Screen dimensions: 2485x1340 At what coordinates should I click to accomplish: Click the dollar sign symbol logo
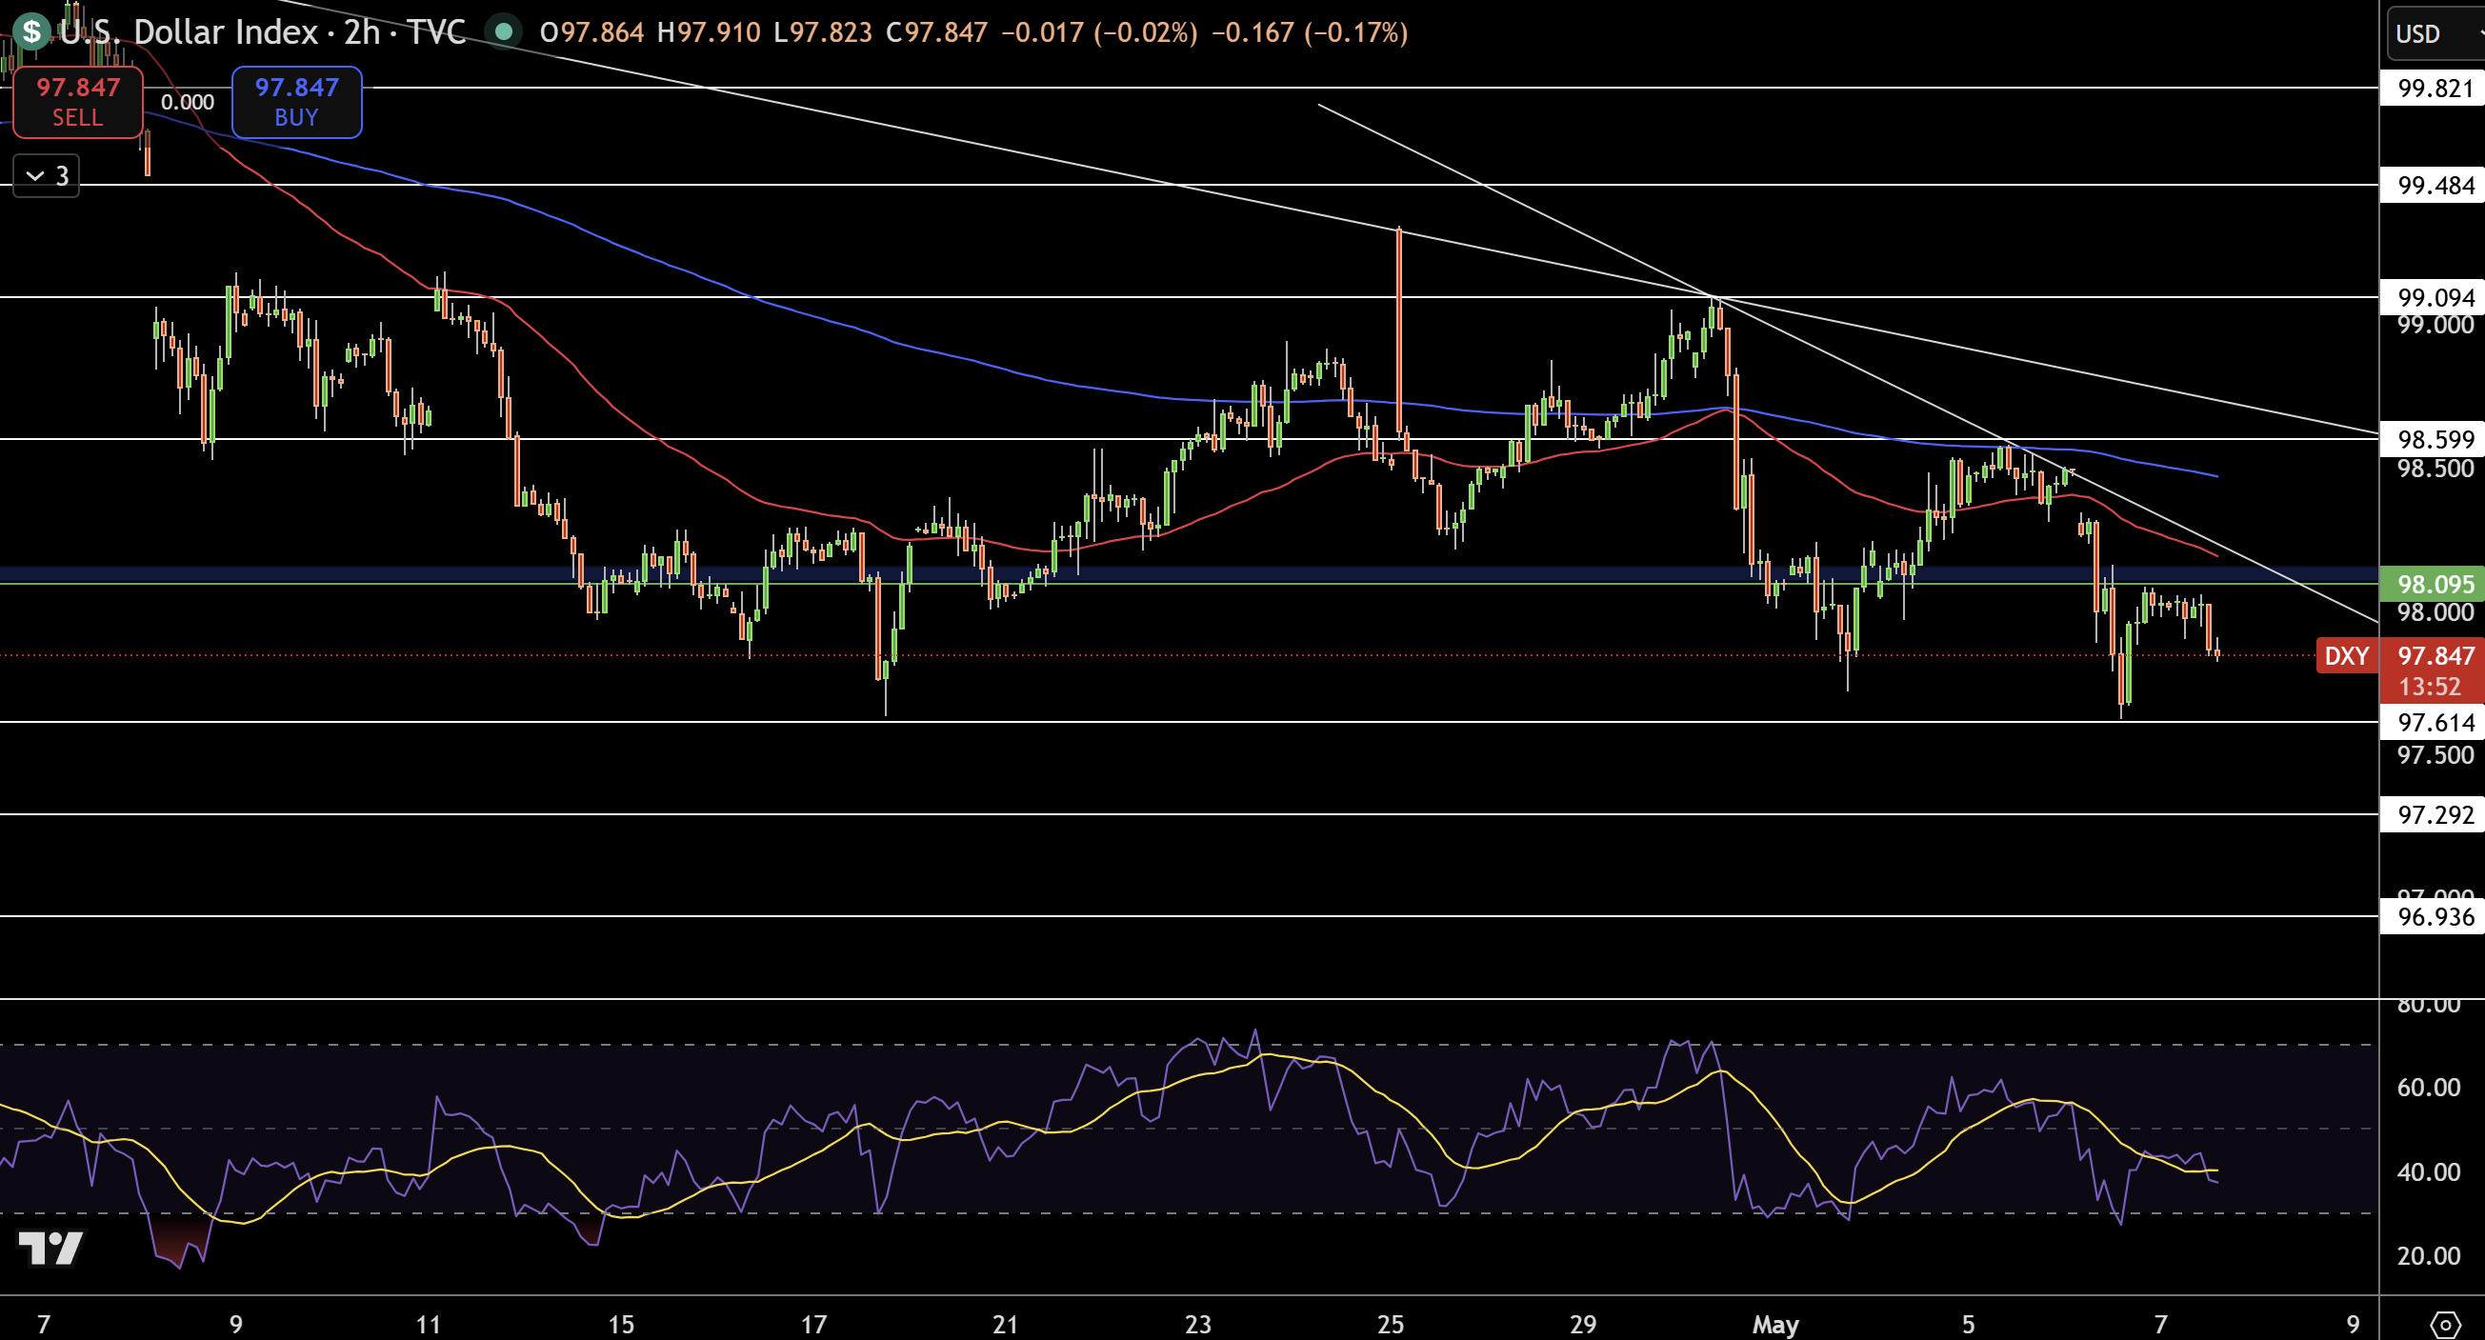pos(30,31)
